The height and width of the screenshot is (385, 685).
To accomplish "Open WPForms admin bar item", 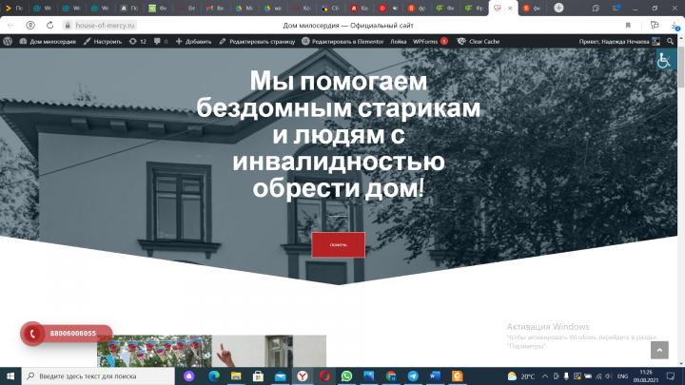I will coord(430,42).
